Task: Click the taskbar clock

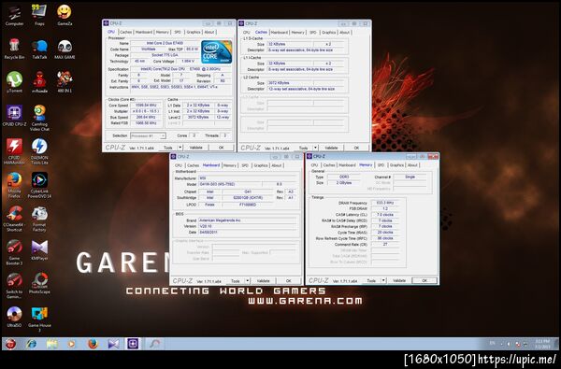Action: click(x=543, y=344)
